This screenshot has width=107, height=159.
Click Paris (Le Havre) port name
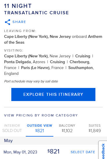point(36,68)
